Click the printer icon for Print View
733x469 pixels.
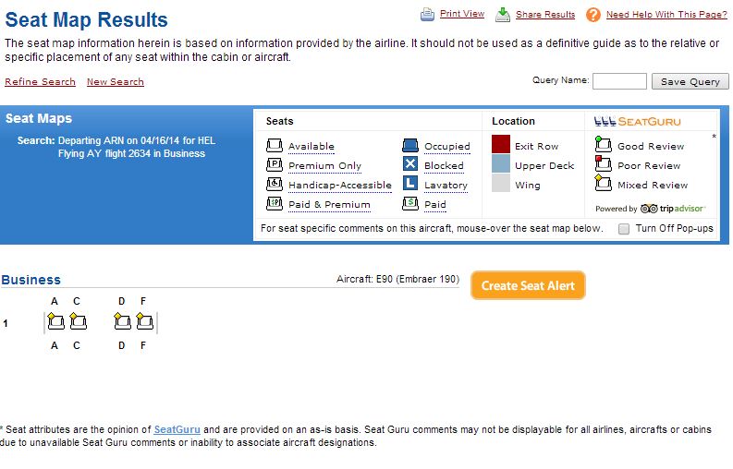coord(427,15)
